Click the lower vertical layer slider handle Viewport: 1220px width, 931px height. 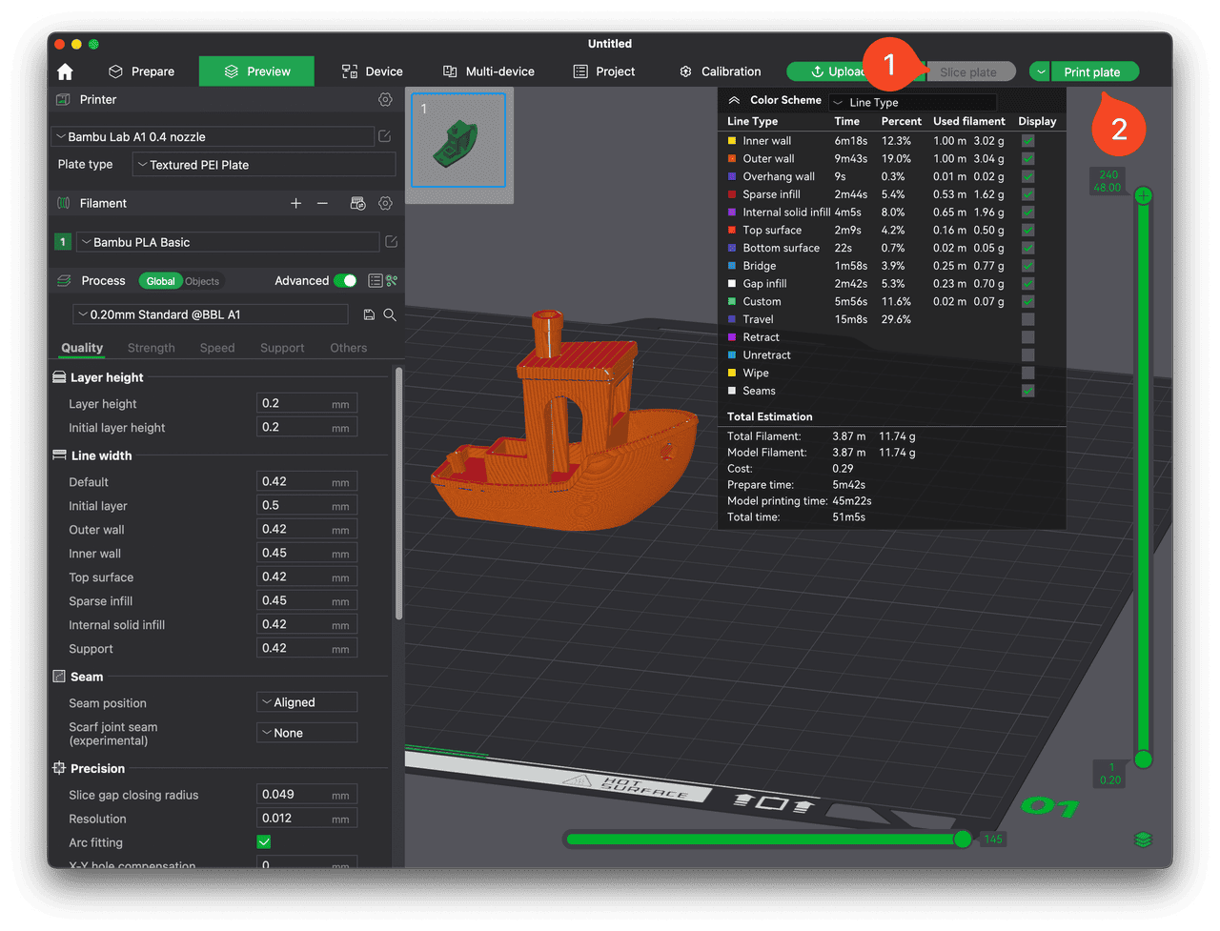pyautogui.click(x=1144, y=759)
